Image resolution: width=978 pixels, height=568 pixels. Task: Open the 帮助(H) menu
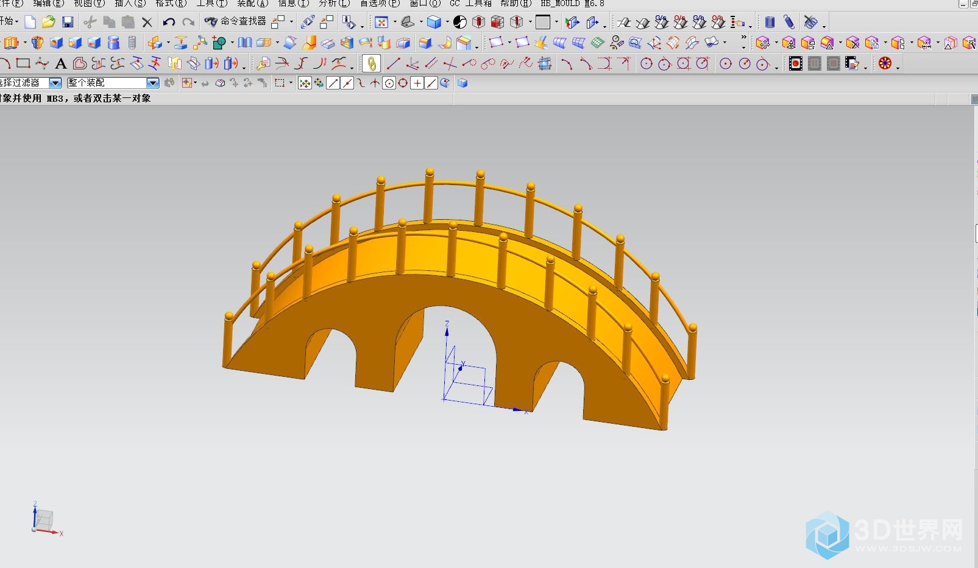pos(516,4)
